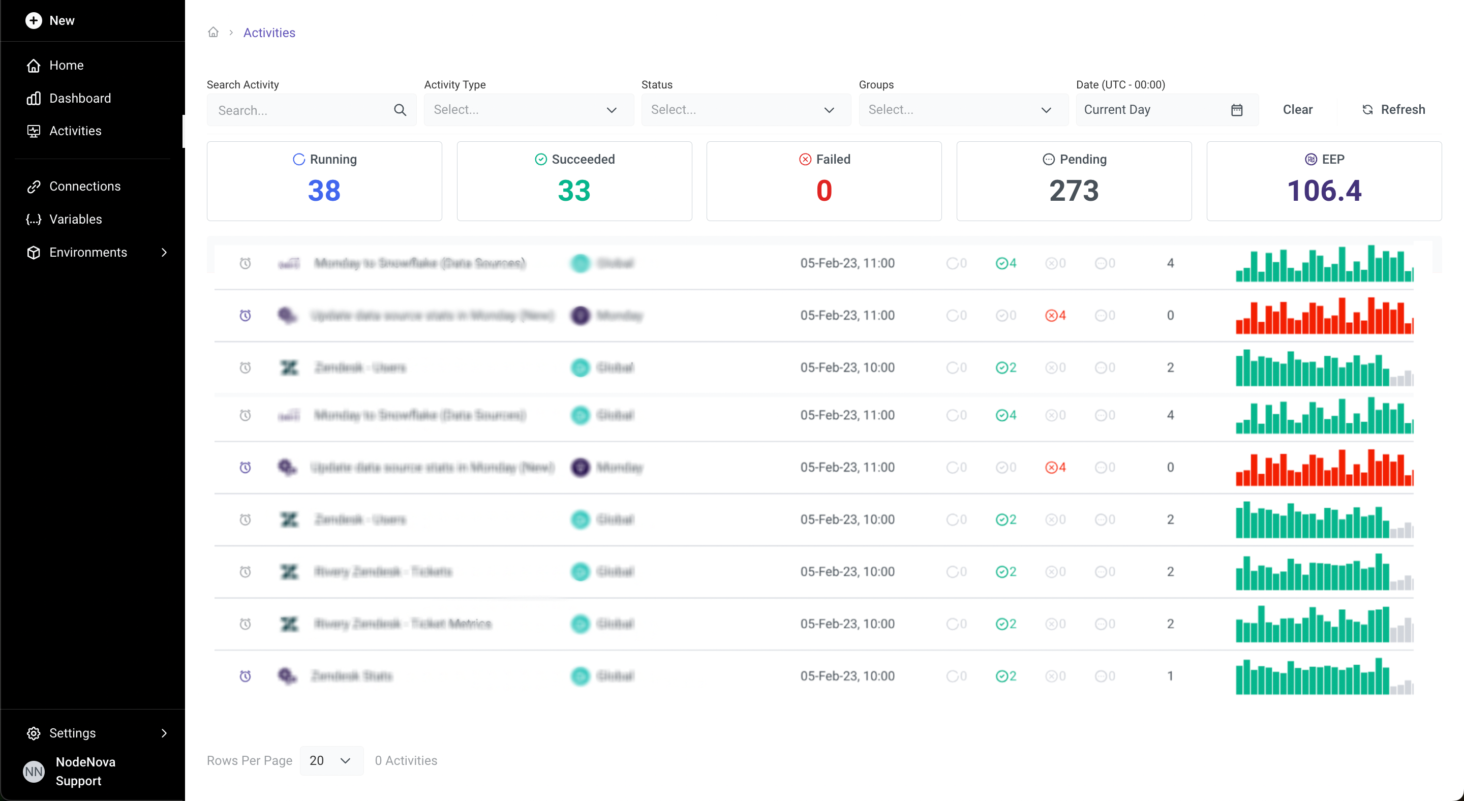Click the second row's red bar chart
The image size is (1464, 801).
click(x=1324, y=315)
